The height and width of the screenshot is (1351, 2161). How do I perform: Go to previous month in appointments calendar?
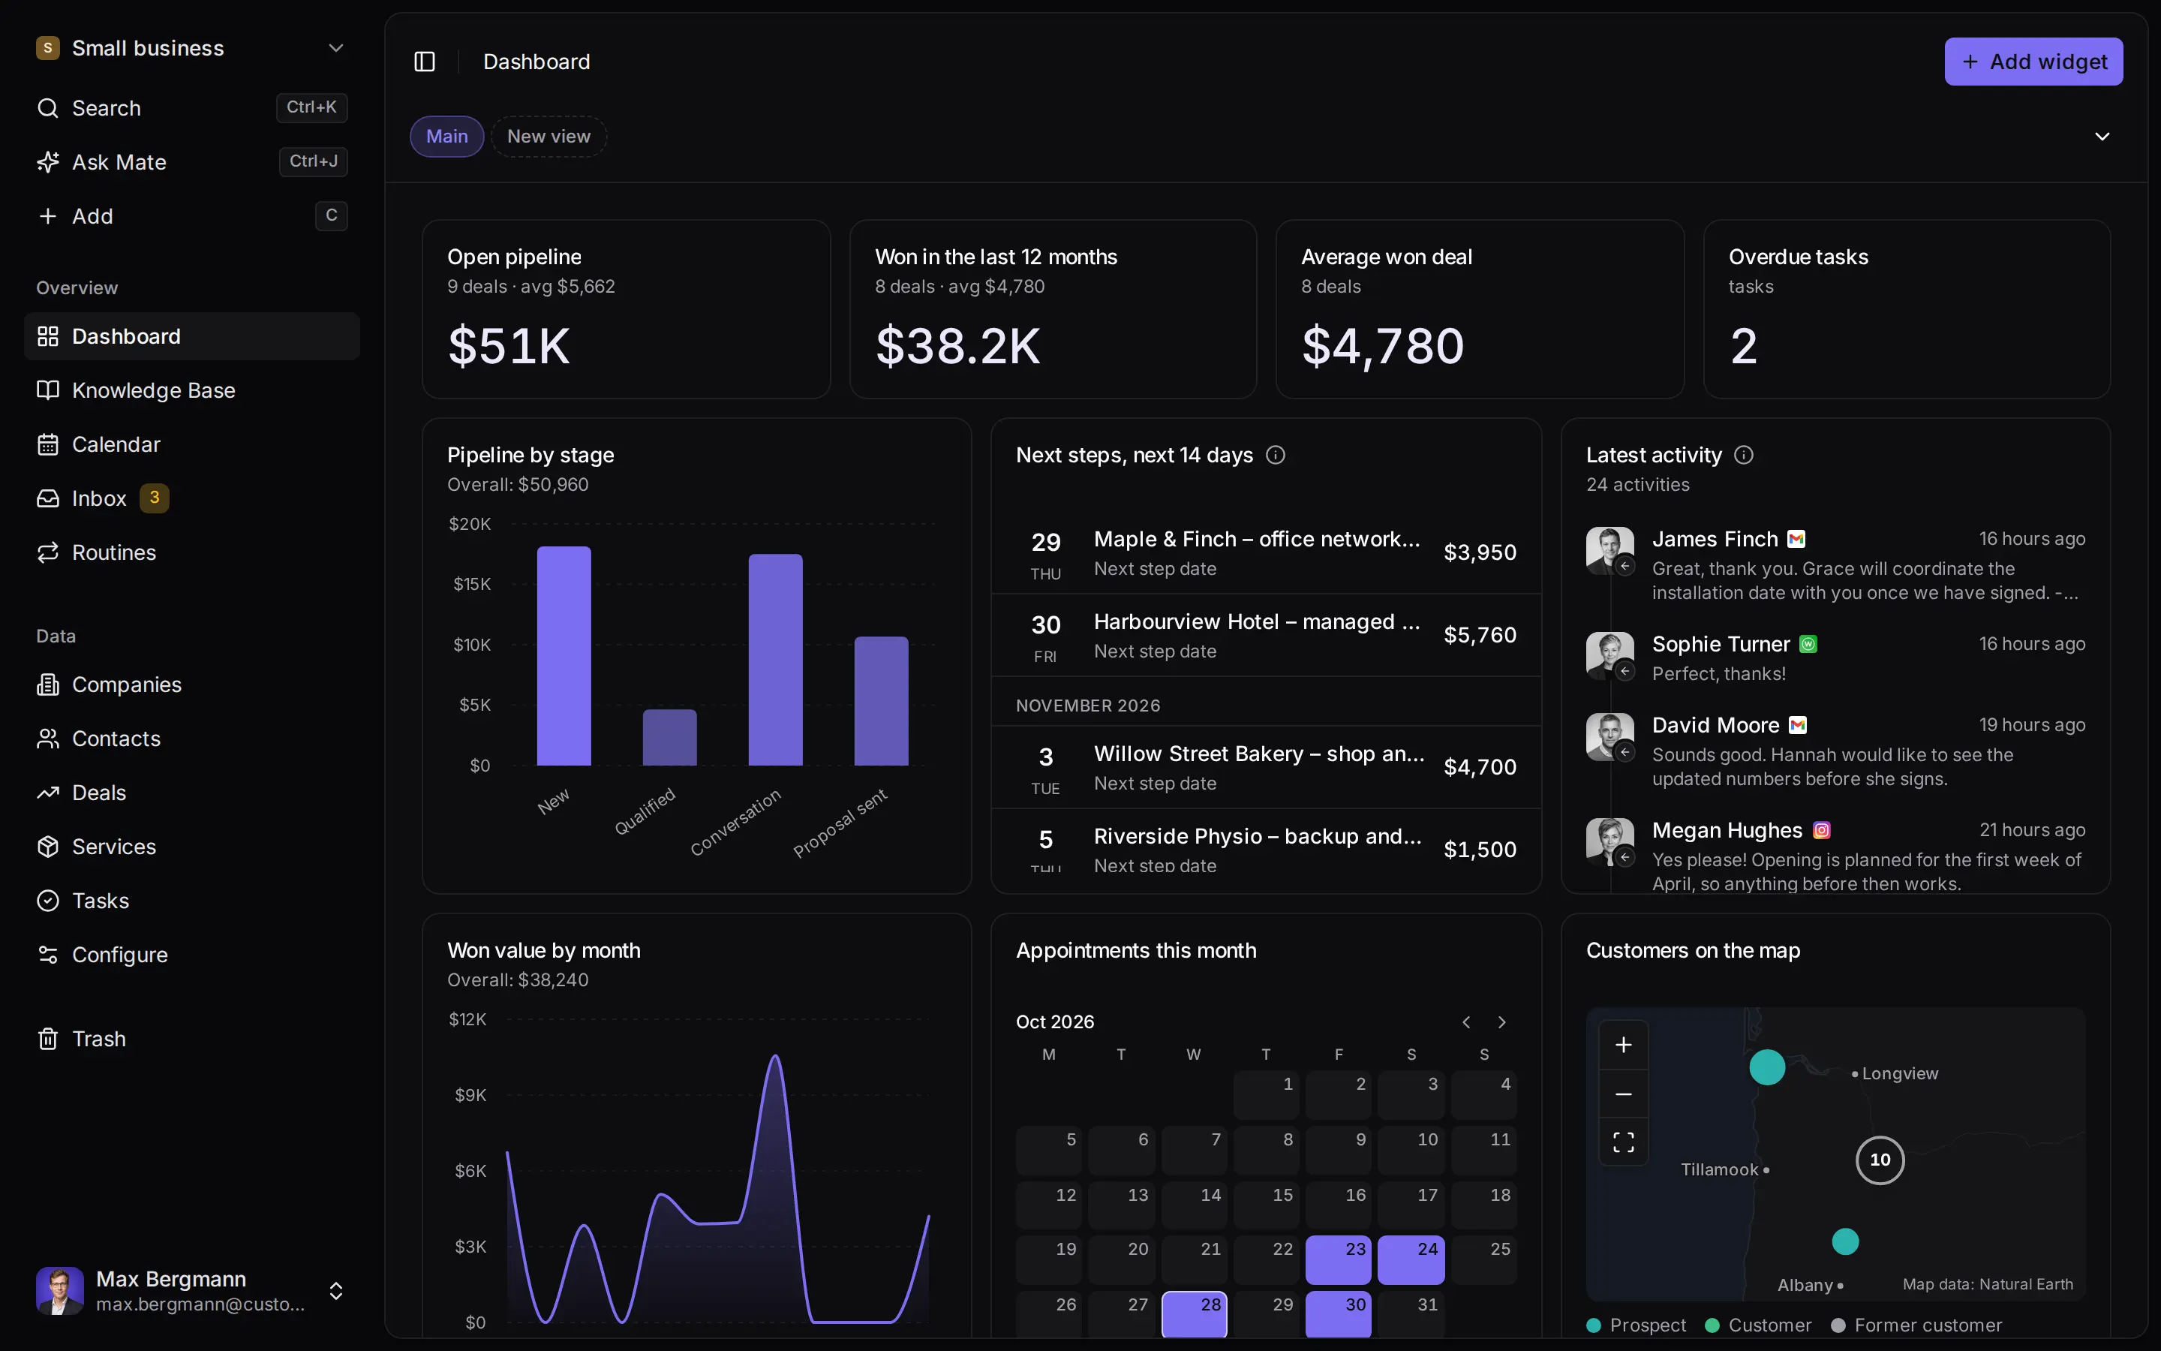[1466, 1022]
